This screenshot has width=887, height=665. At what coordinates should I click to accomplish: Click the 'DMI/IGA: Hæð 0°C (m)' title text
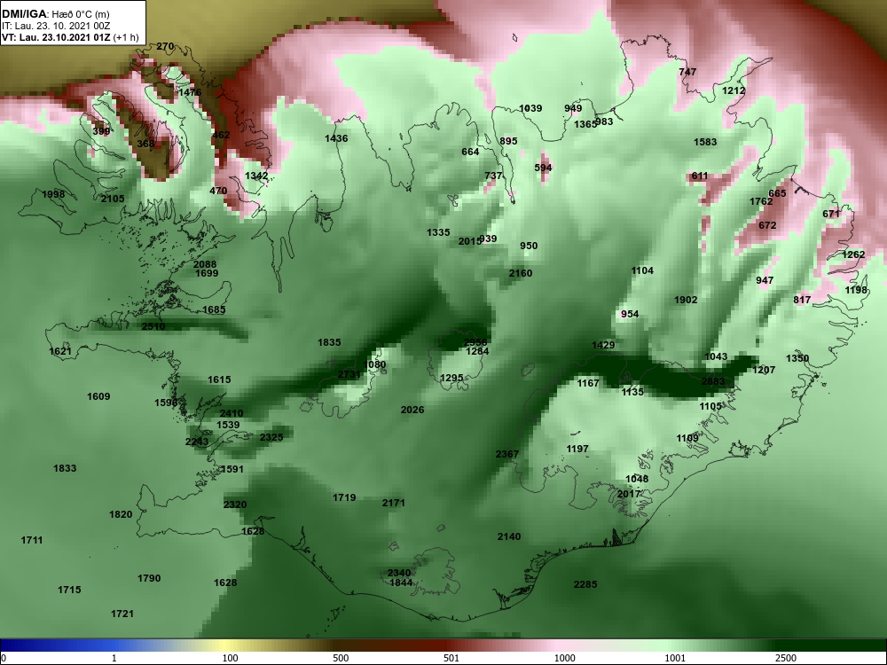[55, 14]
